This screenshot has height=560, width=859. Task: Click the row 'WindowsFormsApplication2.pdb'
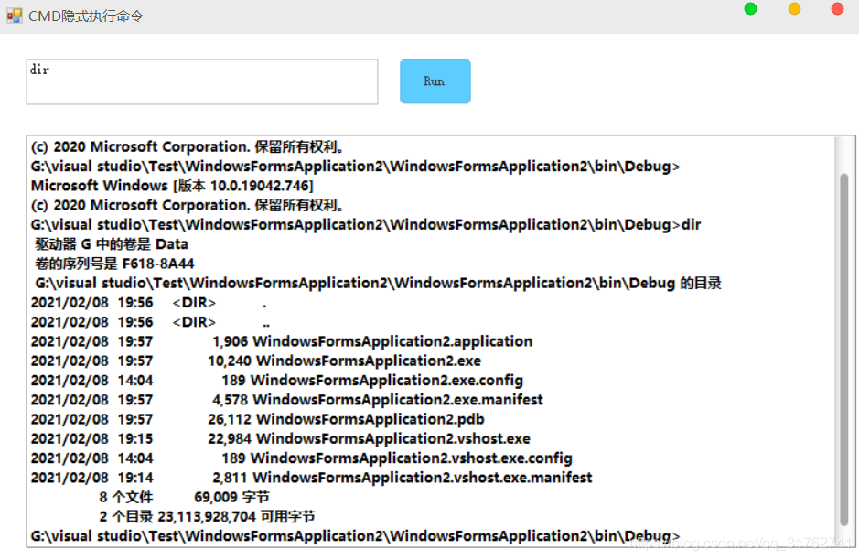point(257,419)
